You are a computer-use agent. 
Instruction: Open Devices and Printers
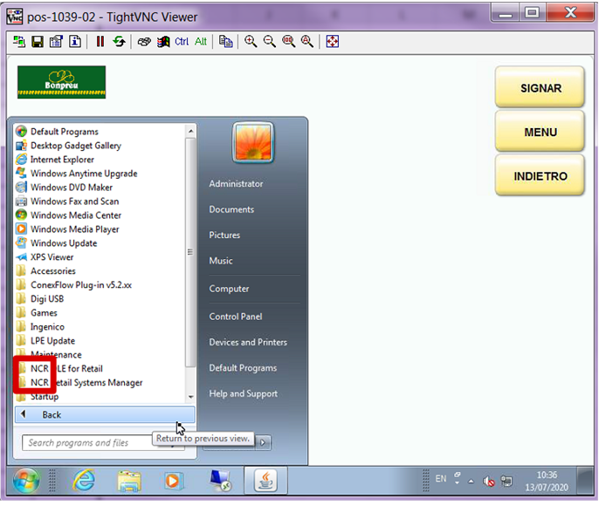click(x=248, y=342)
